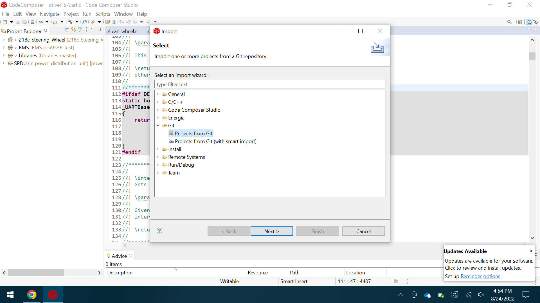Click the New wizard toolbar icon

5,22
